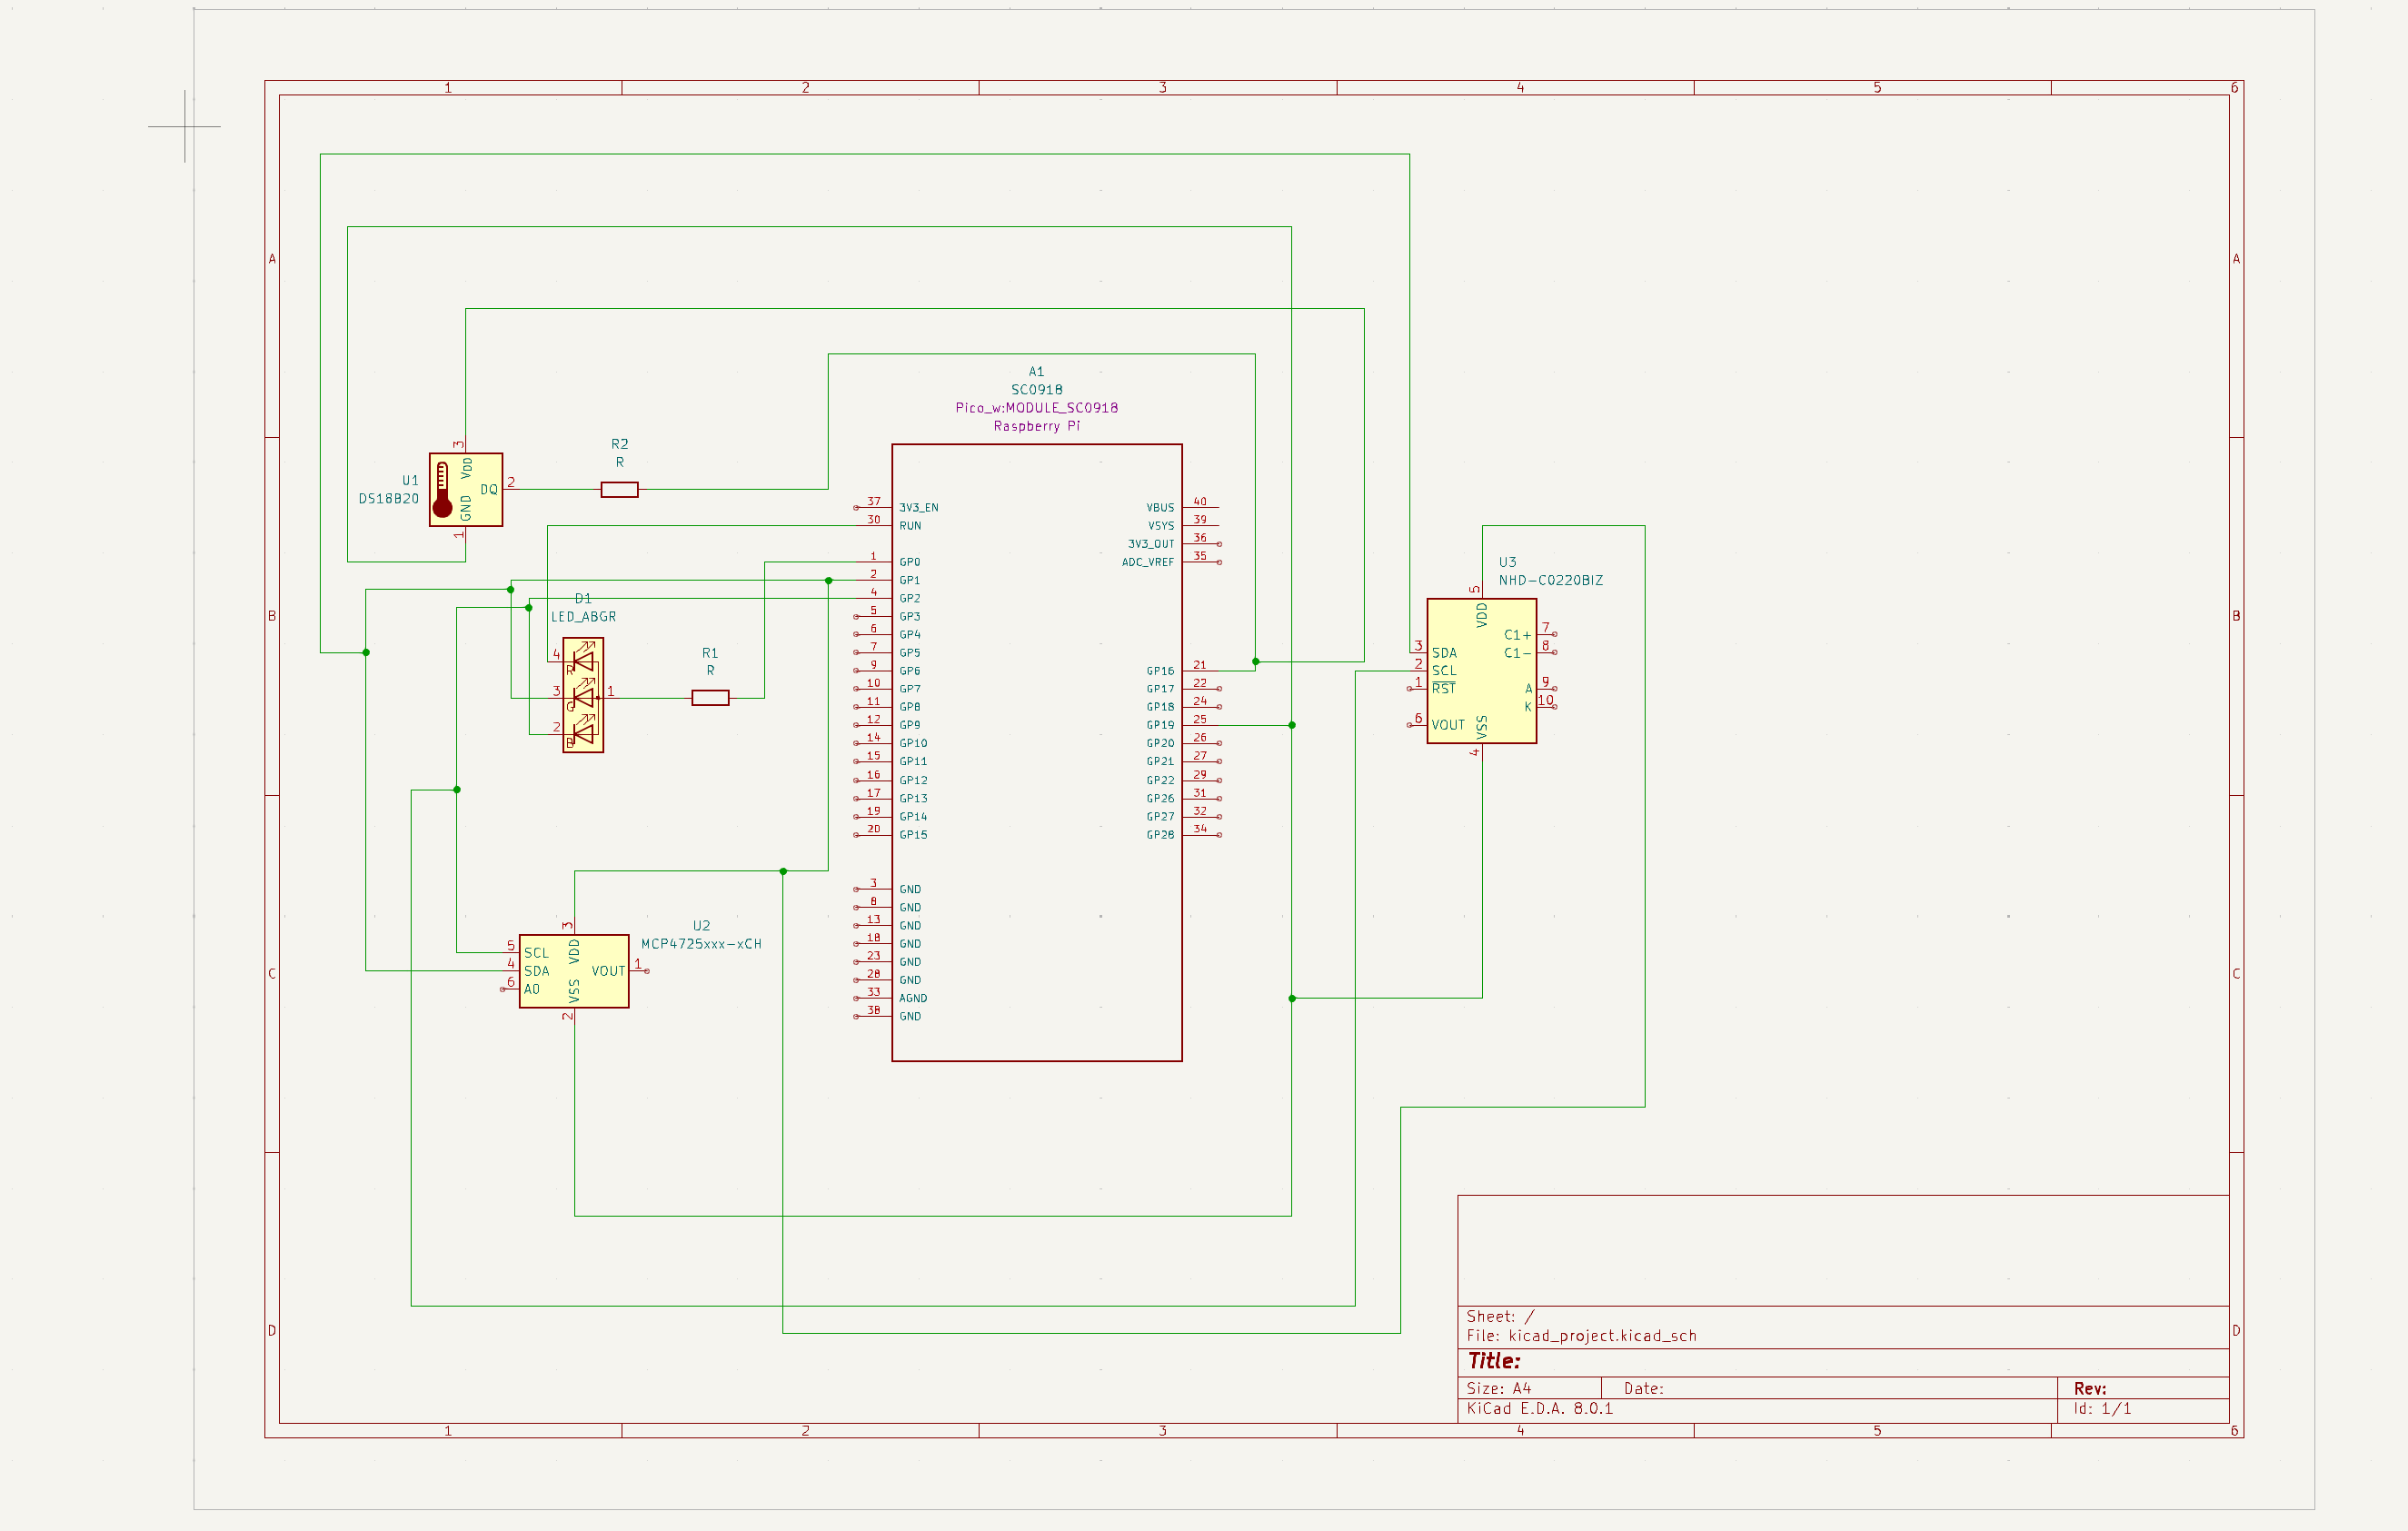This screenshot has height=1531, width=2408.
Task: Click the 'Rev:' field in title block
Action: (2090, 1388)
